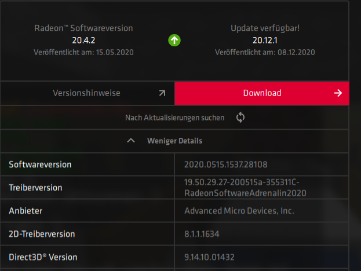Click the Update verfügbar! heading
This screenshot has height=271, width=361.
pyautogui.click(x=265, y=28)
